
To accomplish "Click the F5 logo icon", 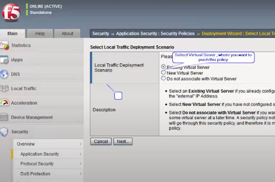I will (x=11, y=12).
